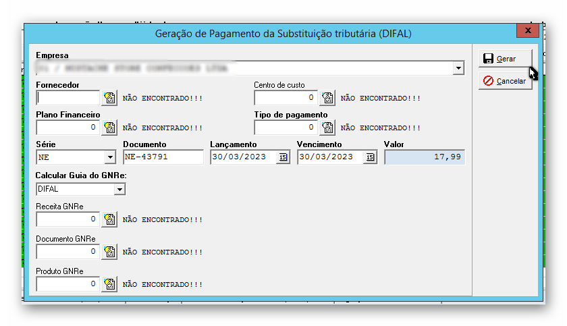Viewport: 567px width, 326px height.
Task: Click the Receita GNRe number field
Action: pyautogui.click(x=67, y=219)
